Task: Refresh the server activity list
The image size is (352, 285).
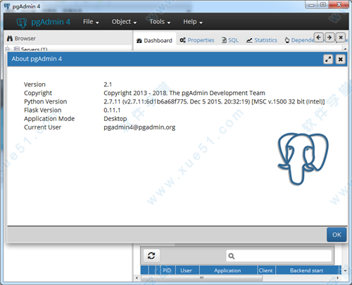Action: [151, 255]
